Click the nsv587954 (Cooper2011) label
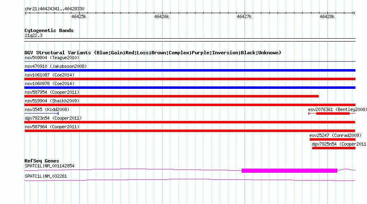The width and height of the screenshot is (367, 204). coord(52,92)
